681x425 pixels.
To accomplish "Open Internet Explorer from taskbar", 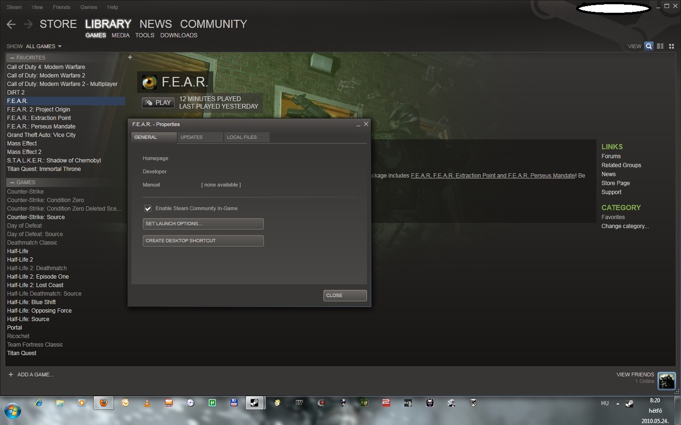I will (x=38, y=403).
